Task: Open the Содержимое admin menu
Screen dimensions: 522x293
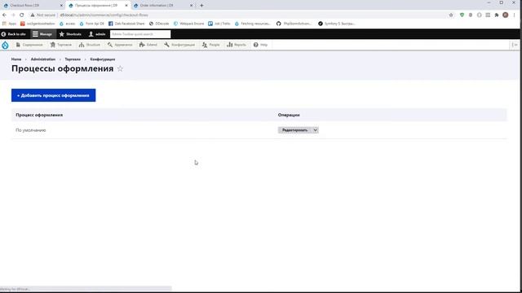Action: pyautogui.click(x=29, y=45)
